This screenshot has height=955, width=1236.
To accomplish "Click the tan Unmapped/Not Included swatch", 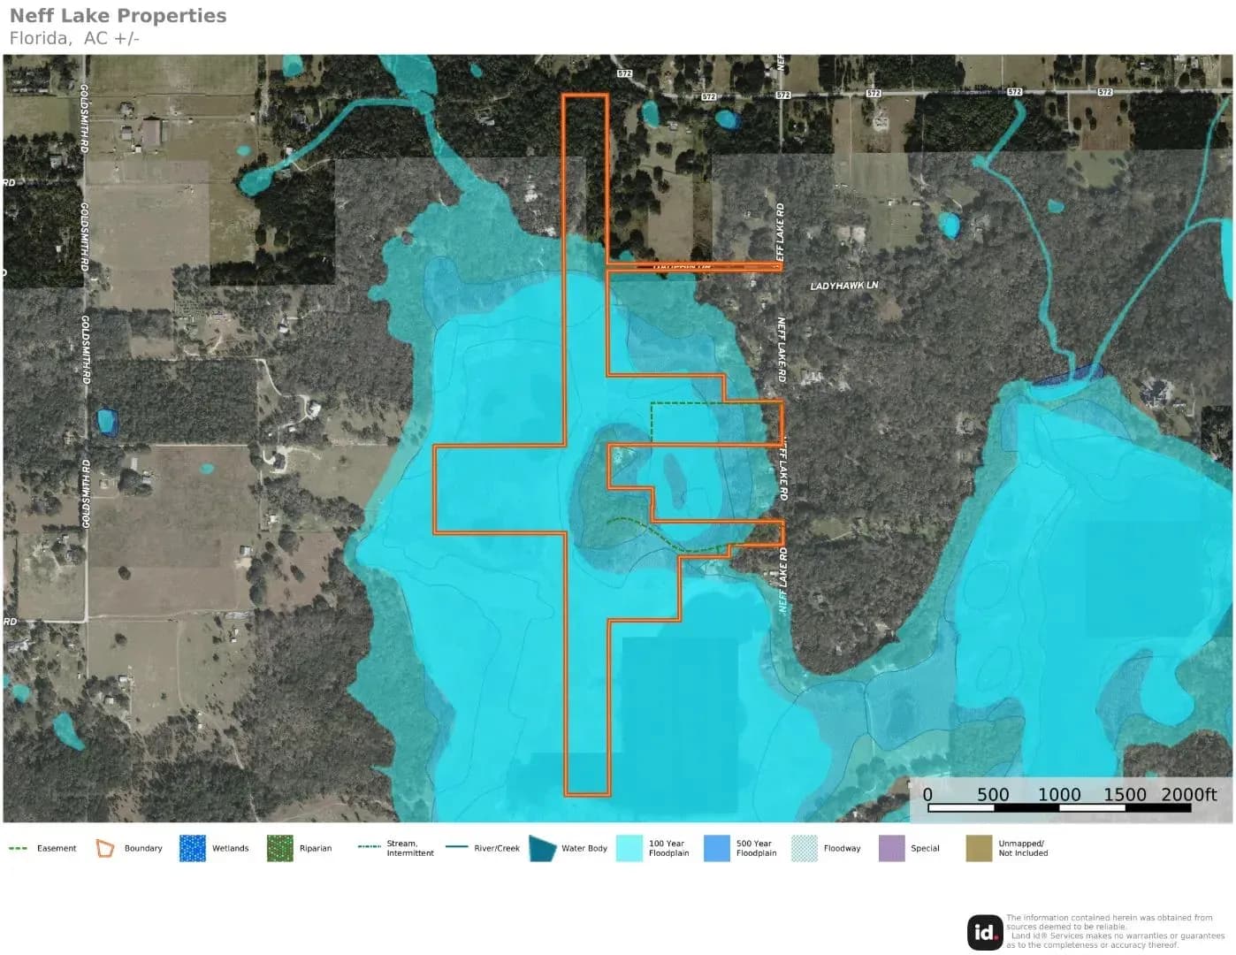I will coord(979,849).
